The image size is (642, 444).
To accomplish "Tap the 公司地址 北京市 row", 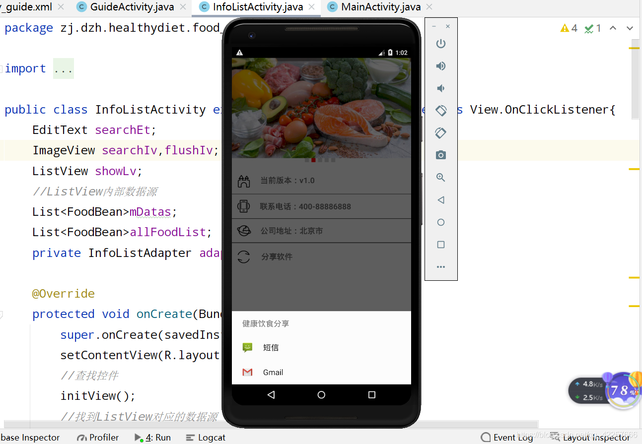I will 321,231.
